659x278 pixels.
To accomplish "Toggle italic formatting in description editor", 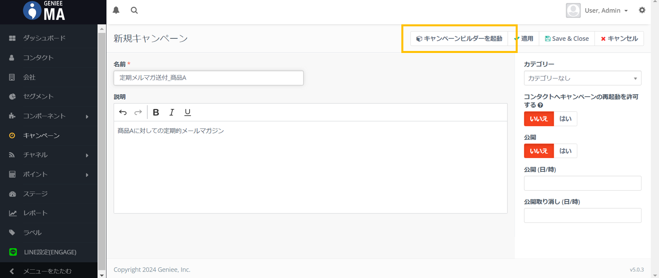I will click(x=172, y=113).
